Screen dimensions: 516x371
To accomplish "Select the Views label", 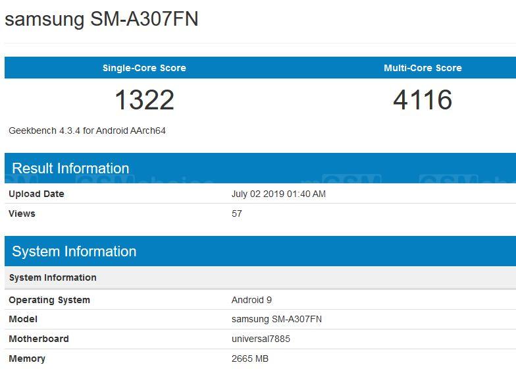I will 22,214.
